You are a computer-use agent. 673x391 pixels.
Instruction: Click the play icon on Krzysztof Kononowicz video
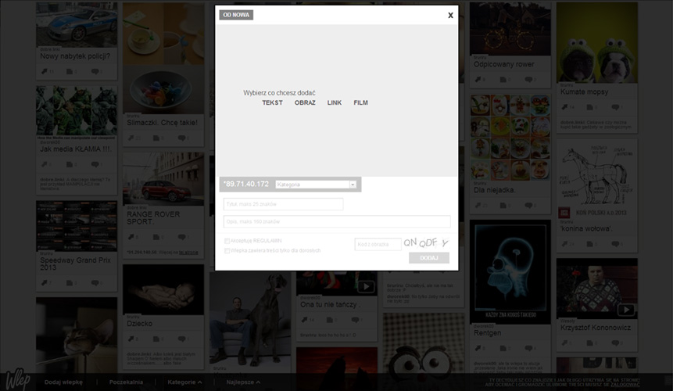pyautogui.click(x=626, y=310)
